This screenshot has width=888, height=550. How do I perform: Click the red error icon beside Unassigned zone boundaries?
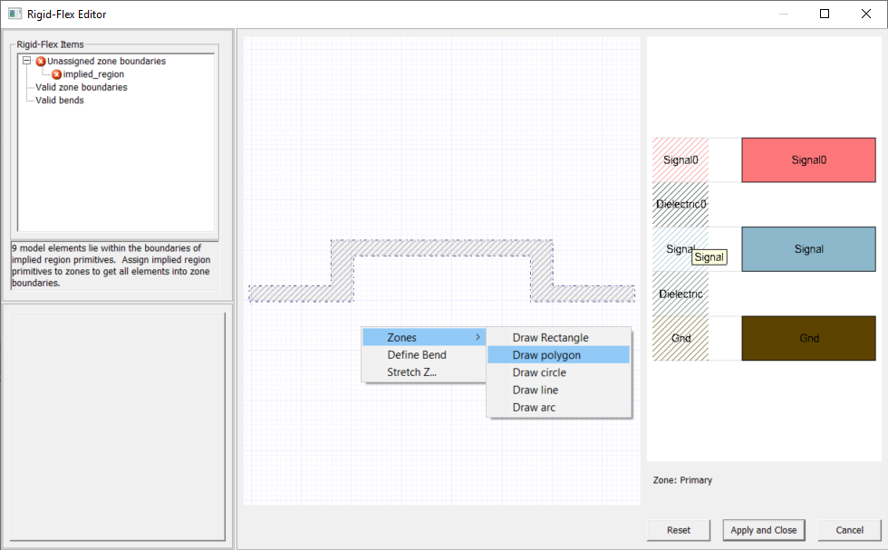41,62
